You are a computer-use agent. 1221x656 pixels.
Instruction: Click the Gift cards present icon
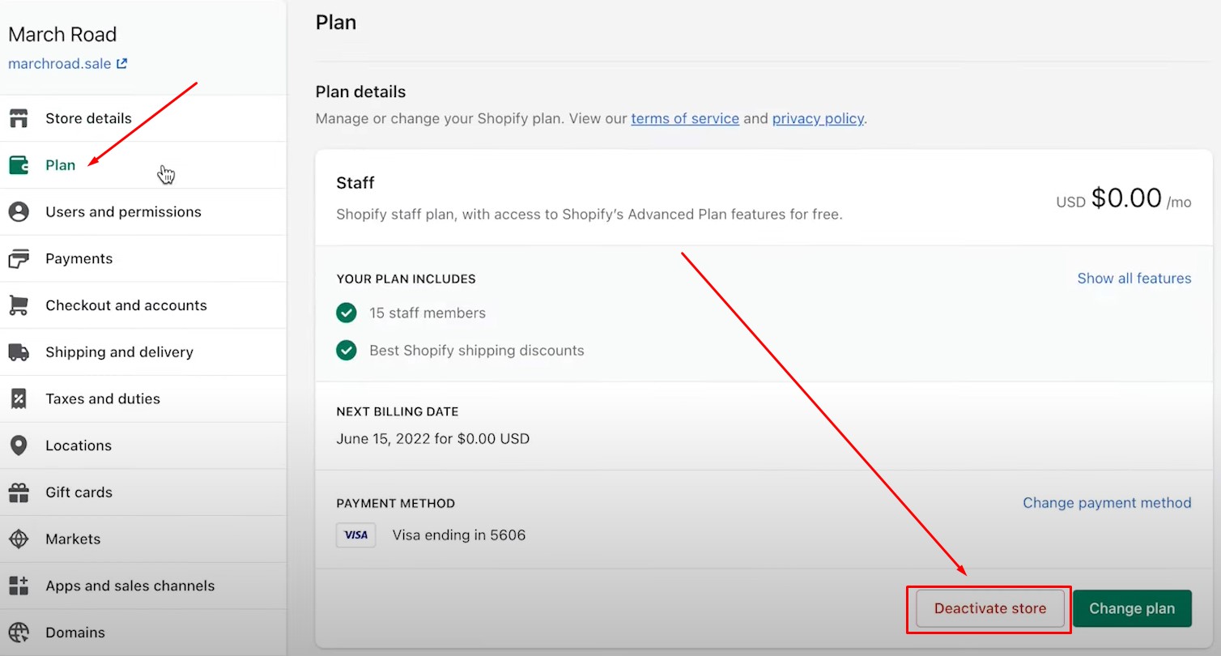pos(19,492)
